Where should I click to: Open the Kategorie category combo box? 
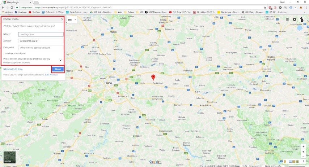point(41,48)
